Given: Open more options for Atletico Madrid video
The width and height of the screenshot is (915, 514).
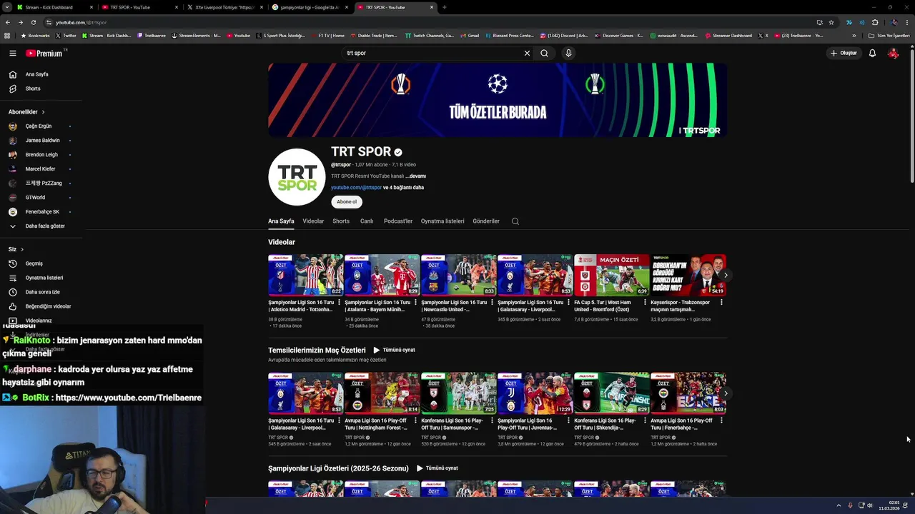Looking at the screenshot, I should (x=339, y=302).
